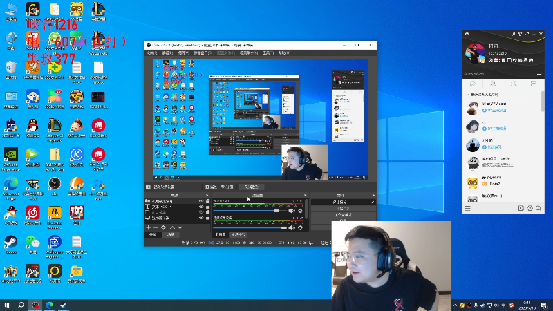The width and height of the screenshot is (553, 311).
Task: Open Tools menu in OBS menu bar
Action: [x=268, y=53]
